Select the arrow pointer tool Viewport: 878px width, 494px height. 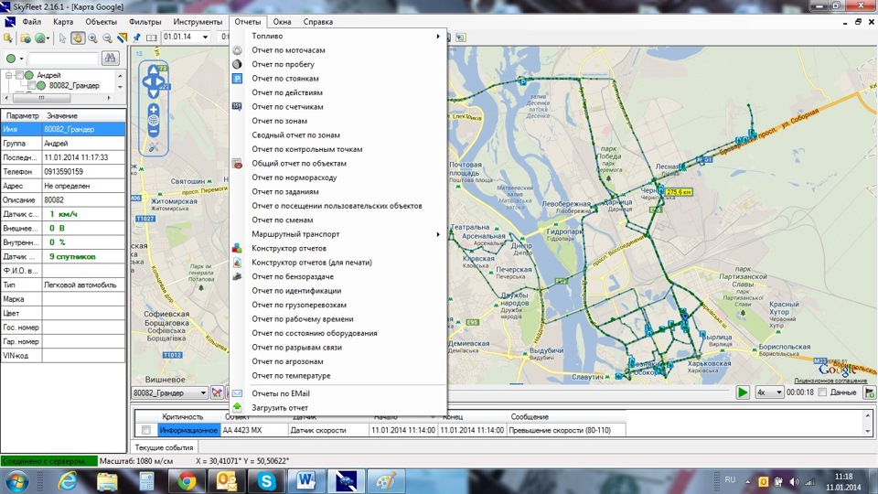click(x=62, y=38)
